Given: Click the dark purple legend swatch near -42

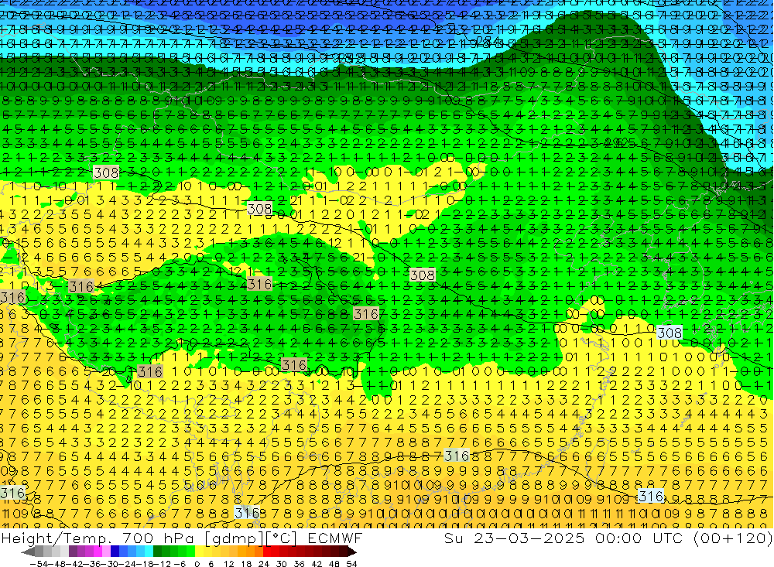Looking at the screenshot, I should [x=73, y=552].
